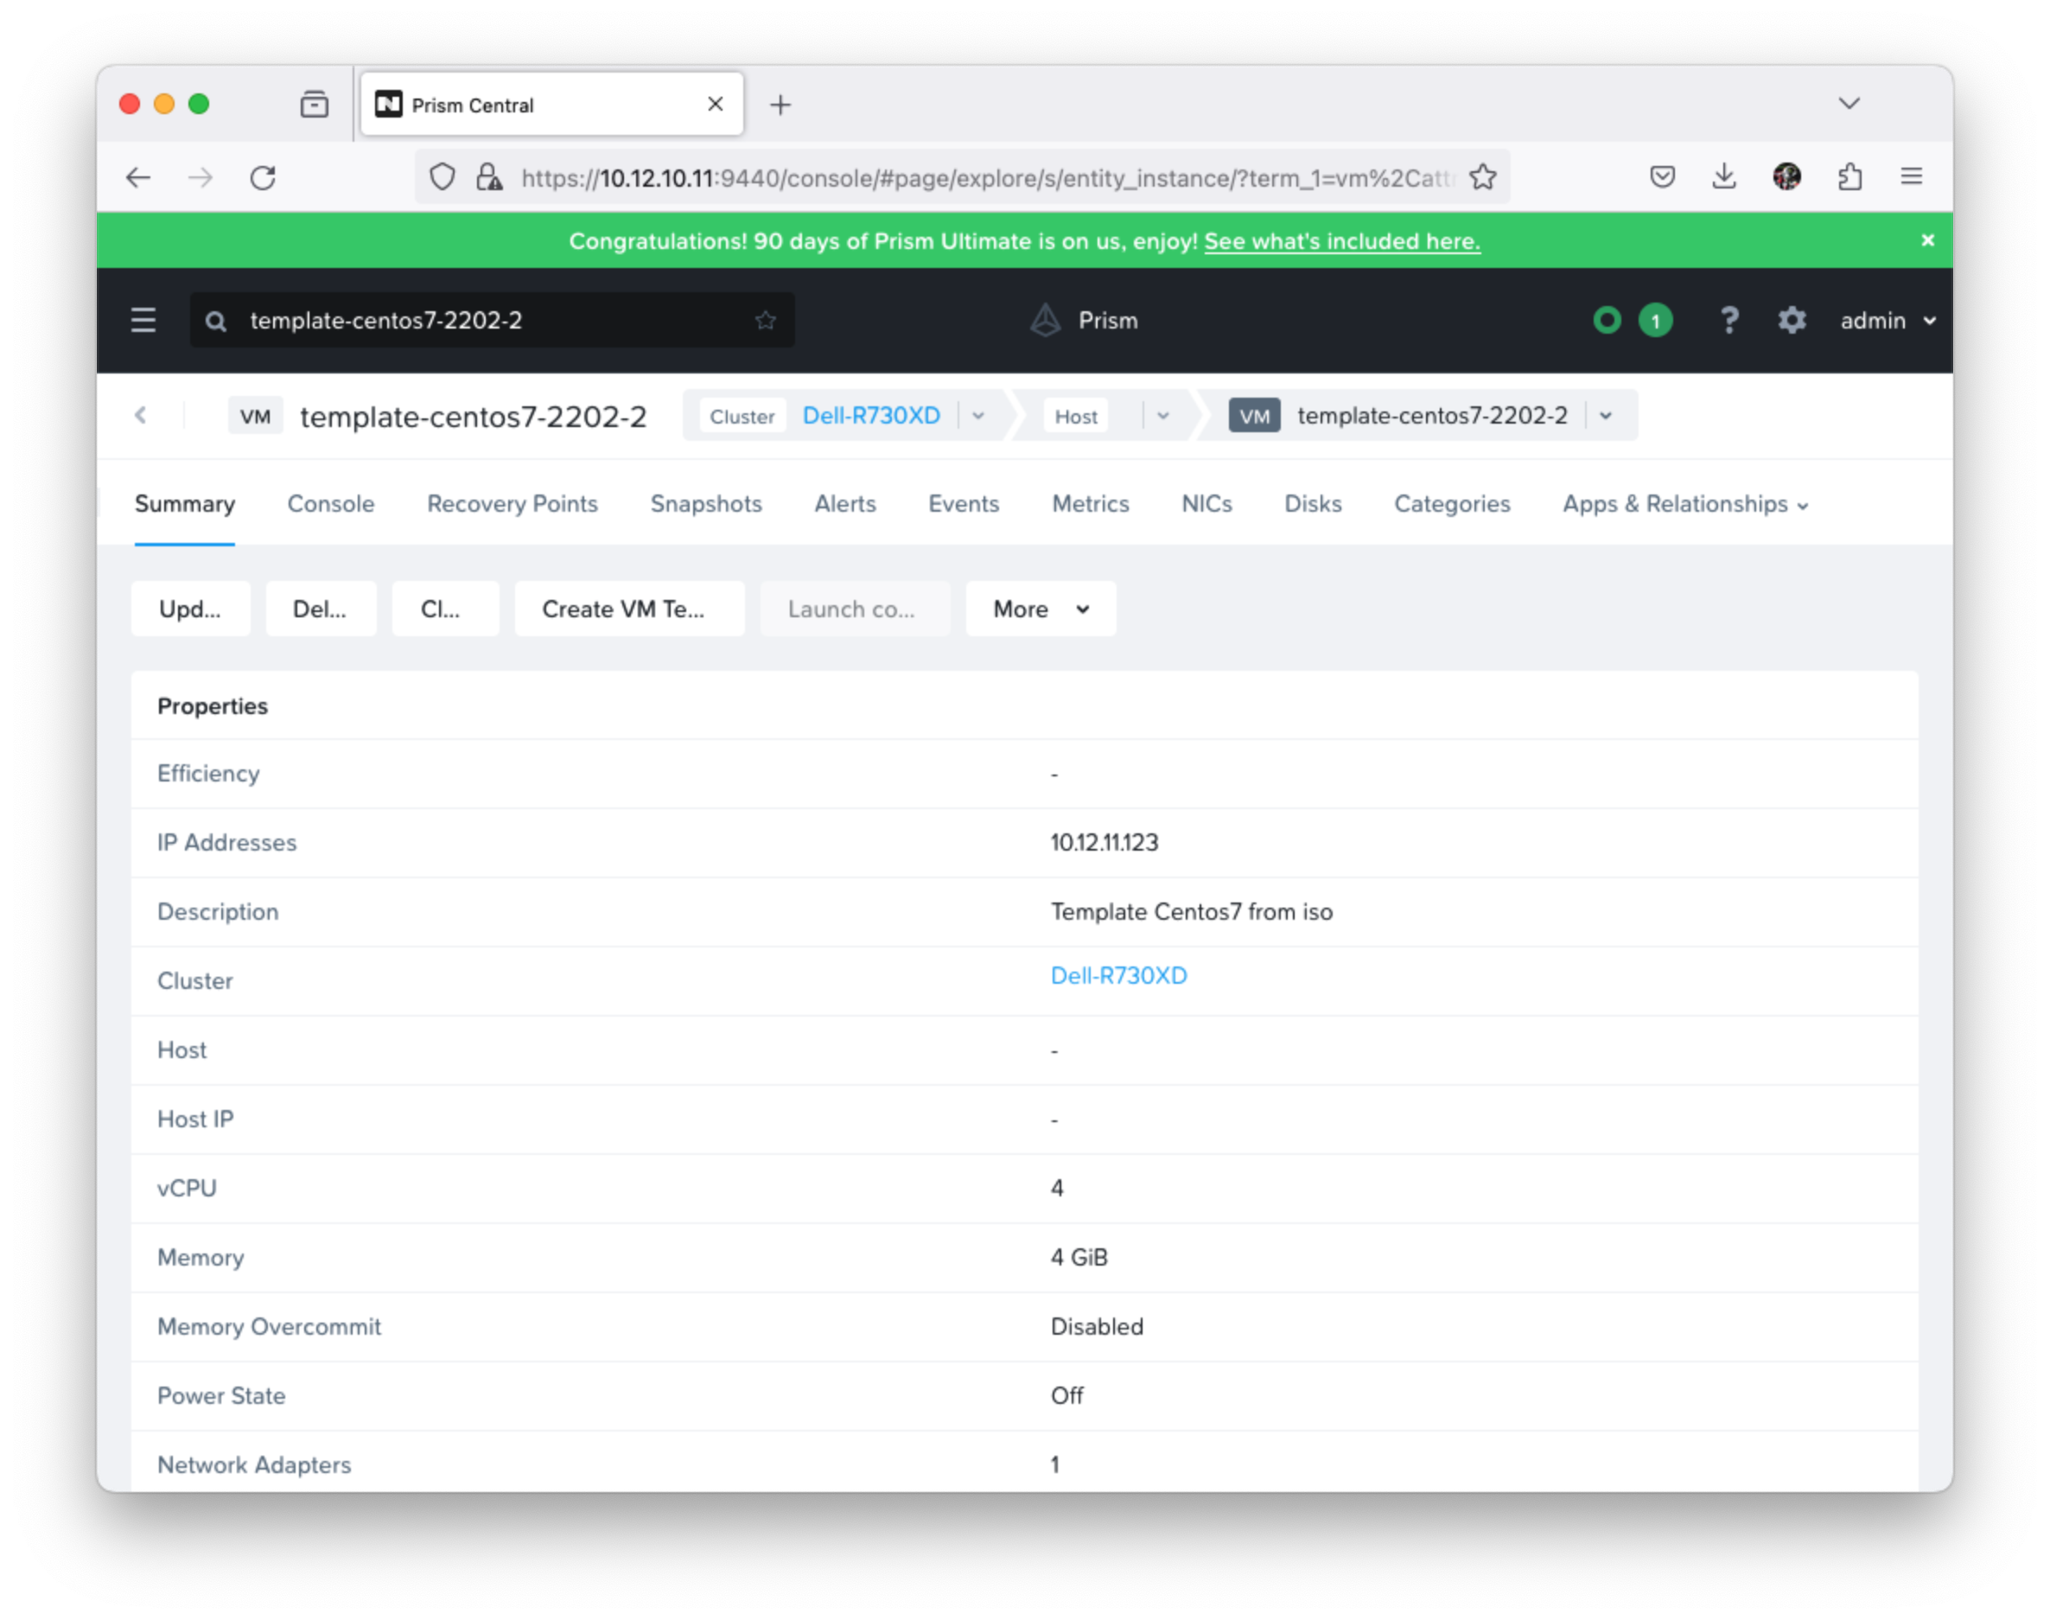Expand the Cluster breadcrumb dropdown arrow
Viewport: 2050px width, 1620px height.
[x=978, y=416]
